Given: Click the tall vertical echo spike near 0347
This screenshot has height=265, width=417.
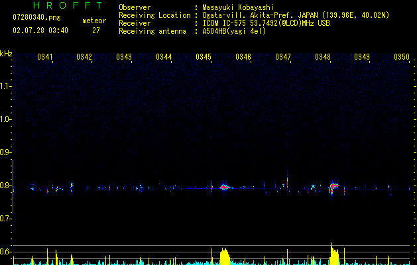Looking at the screenshot, I should (287, 180).
